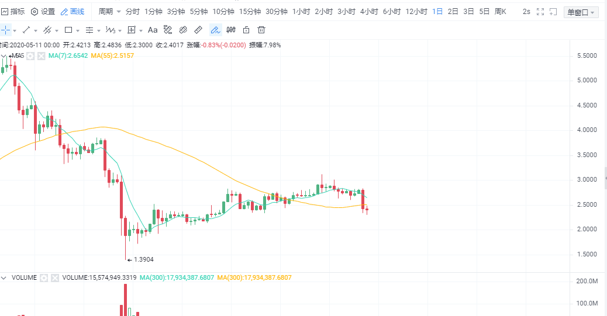Select the parallel channel drawing tool
Image resolution: width=607 pixels, height=316 pixels.
click(47, 30)
